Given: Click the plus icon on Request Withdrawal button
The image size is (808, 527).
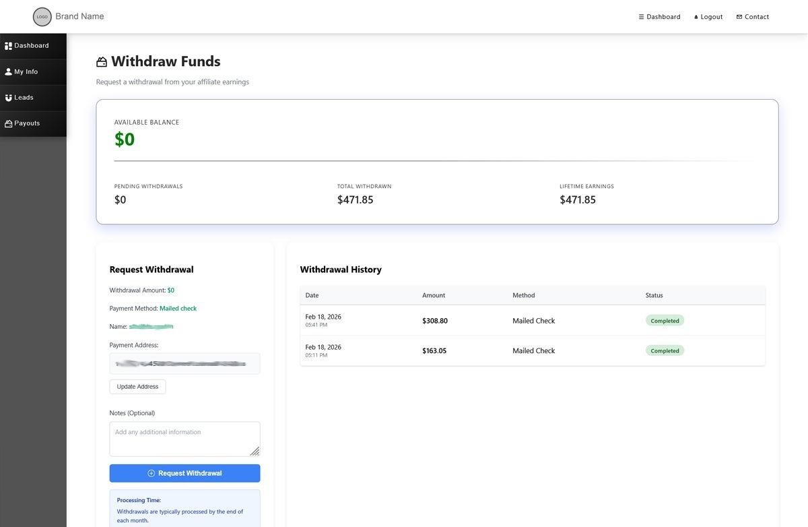Looking at the screenshot, I should click(151, 473).
